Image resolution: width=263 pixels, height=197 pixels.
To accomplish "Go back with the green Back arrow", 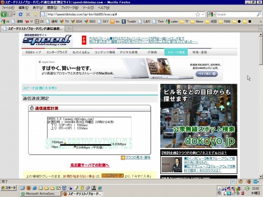I will pyautogui.click(x=4, y=14).
